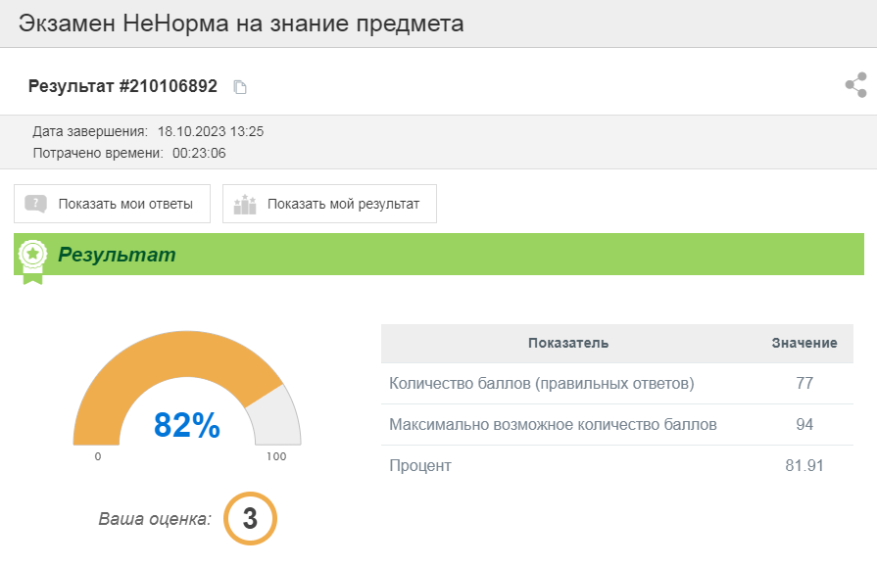Click the grade circle showing 3
Screen dimensions: 877x567
click(250, 518)
